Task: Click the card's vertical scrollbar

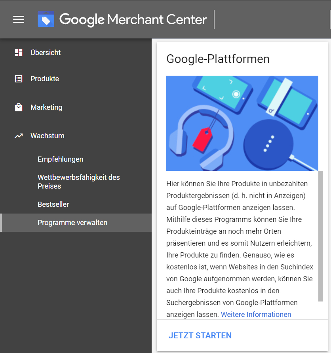Action: tap(320, 236)
